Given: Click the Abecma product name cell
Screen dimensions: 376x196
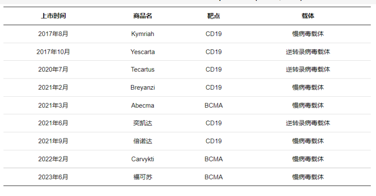Looking at the screenshot, I should pyautogui.click(x=142, y=105).
